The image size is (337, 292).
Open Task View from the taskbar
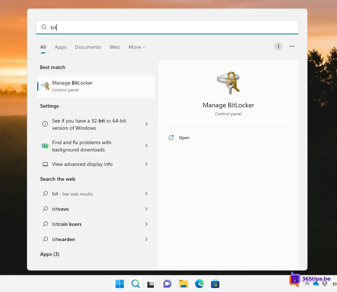pos(151,284)
